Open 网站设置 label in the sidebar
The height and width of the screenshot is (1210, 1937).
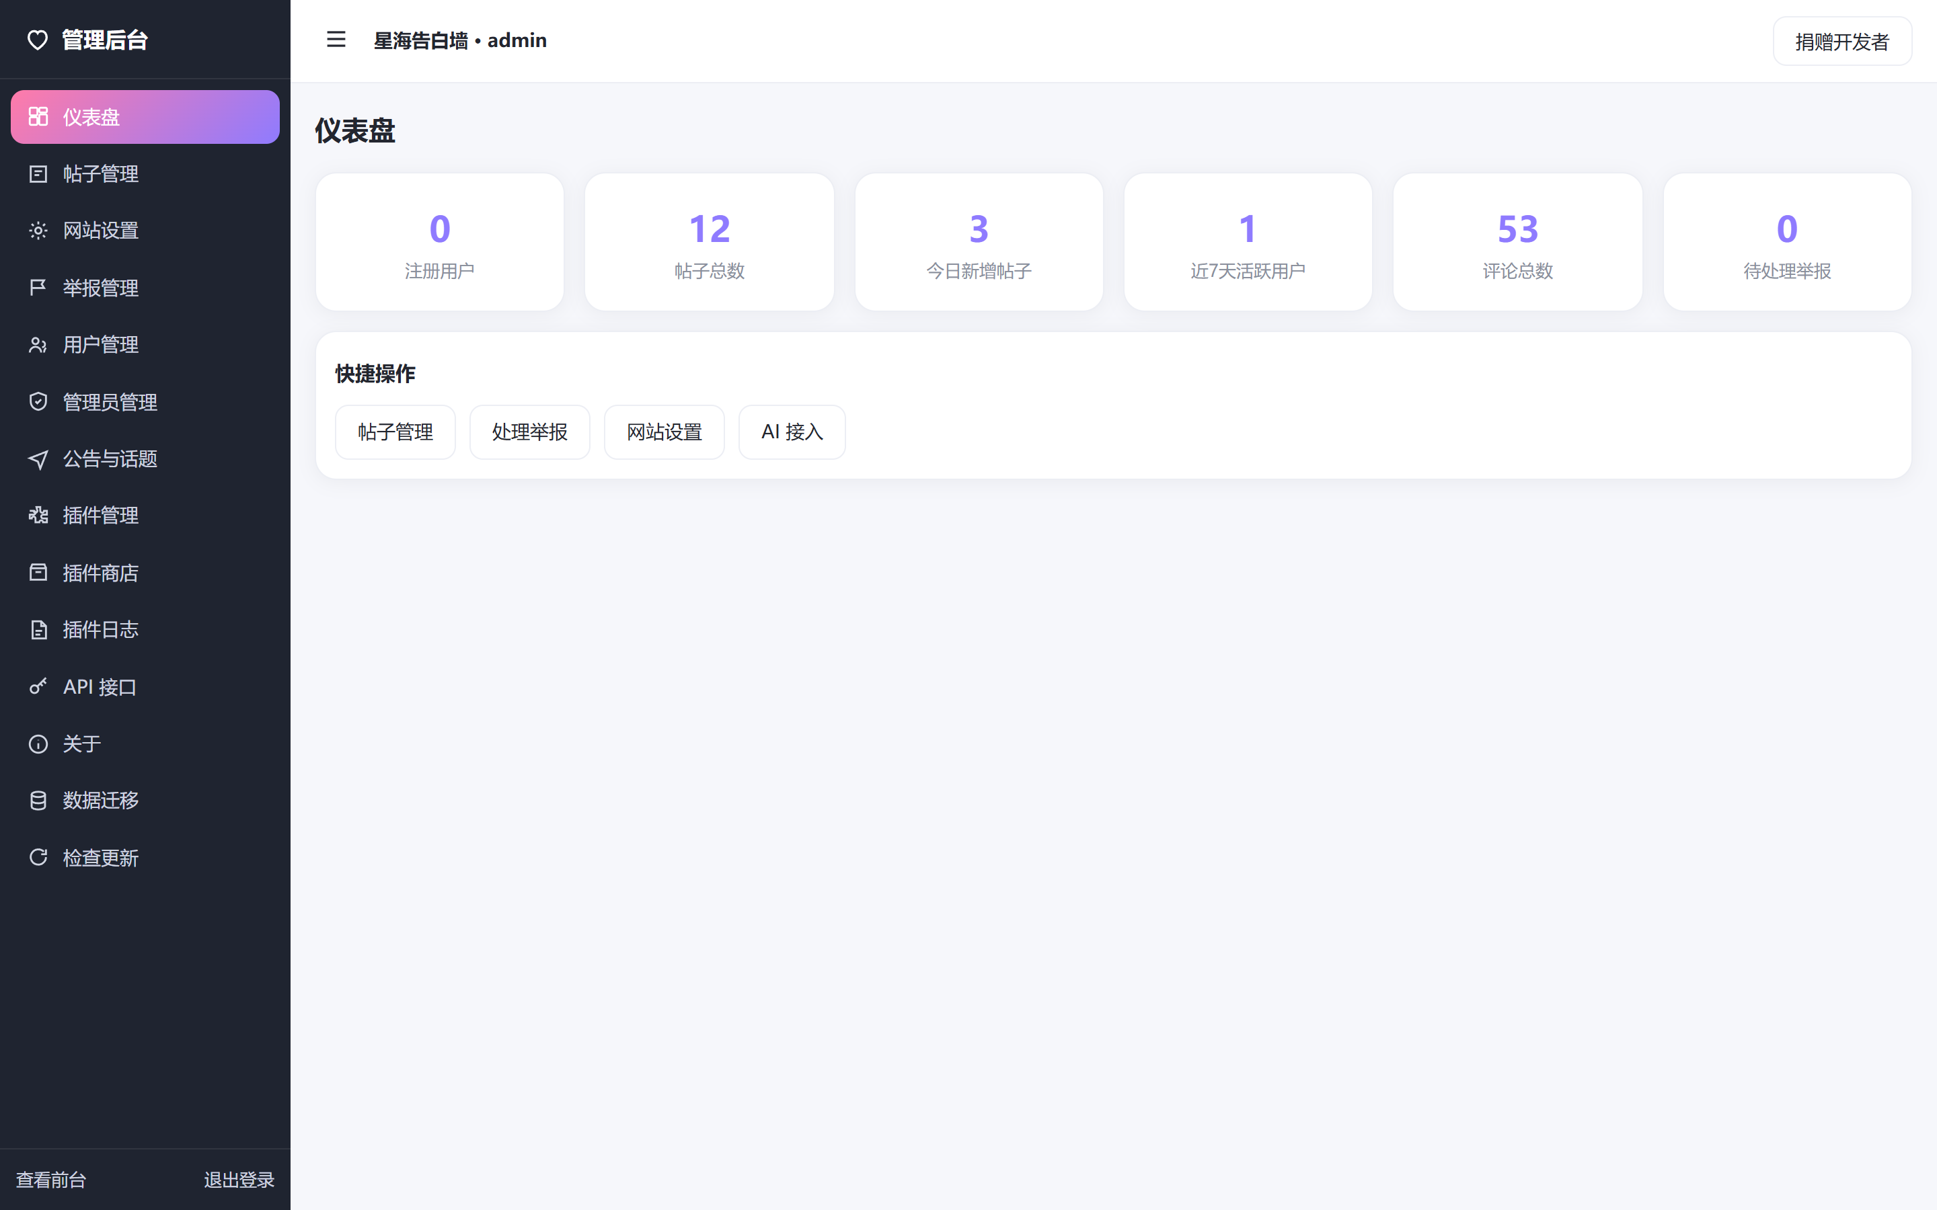tap(101, 231)
